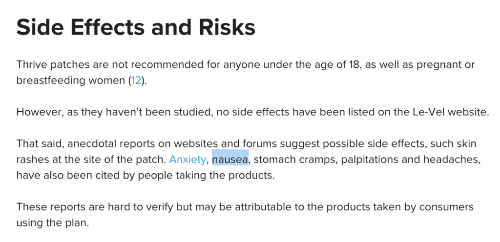
Task: Click the Side Effects and Risks heading
Action: [x=136, y=28]
